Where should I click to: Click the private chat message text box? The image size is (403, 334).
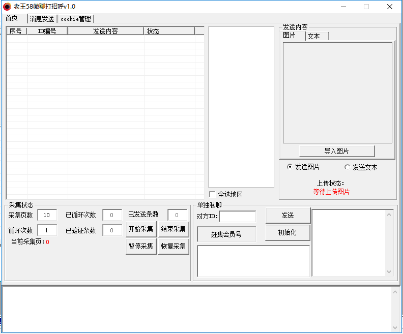[253, 261]
